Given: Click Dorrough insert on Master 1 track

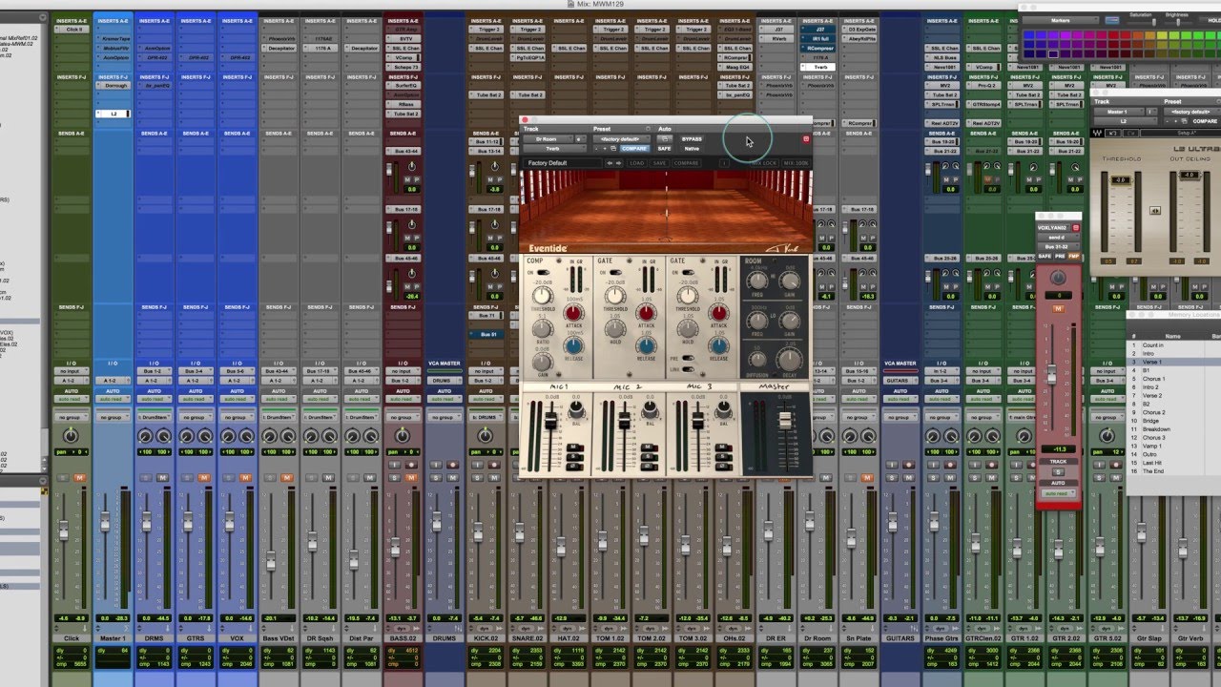Looking at the screenshot, I should 113,85.
